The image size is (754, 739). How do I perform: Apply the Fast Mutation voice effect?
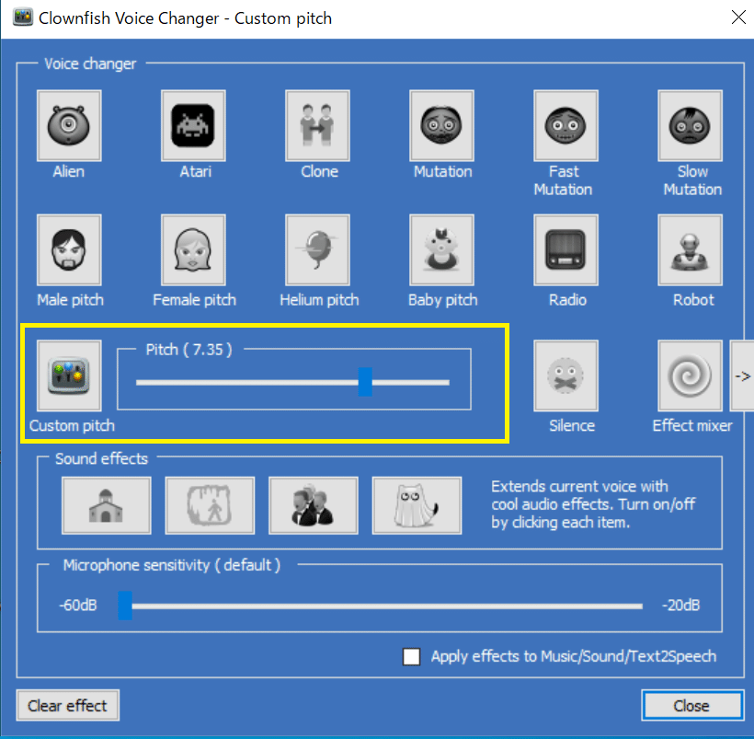565,125
